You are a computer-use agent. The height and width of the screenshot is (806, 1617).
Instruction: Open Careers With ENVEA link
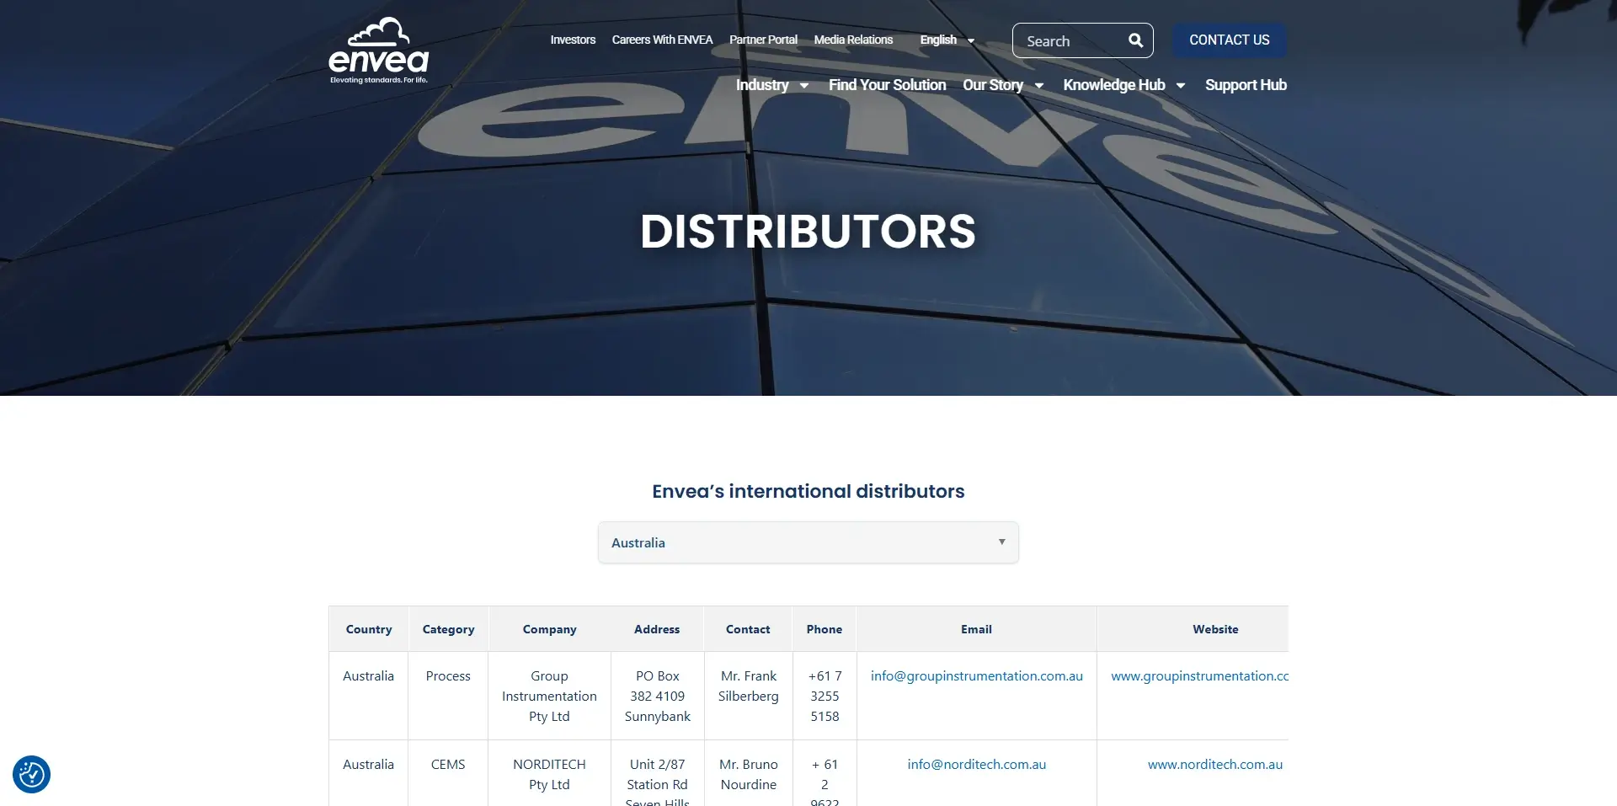[x=662, y=40]
